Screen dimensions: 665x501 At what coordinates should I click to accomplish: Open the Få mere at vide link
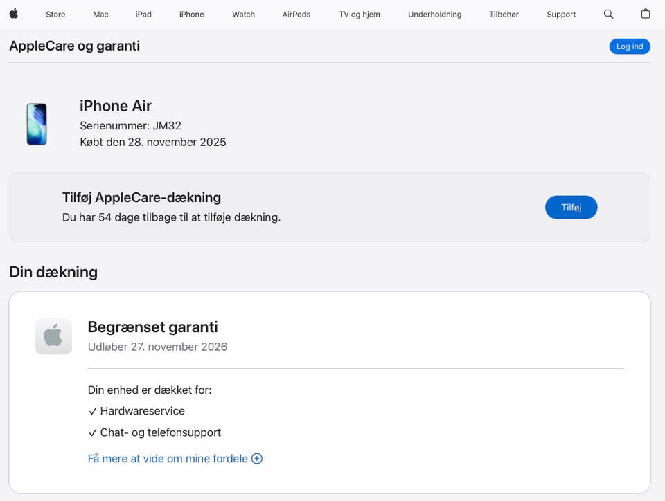(x=168, y=458)
